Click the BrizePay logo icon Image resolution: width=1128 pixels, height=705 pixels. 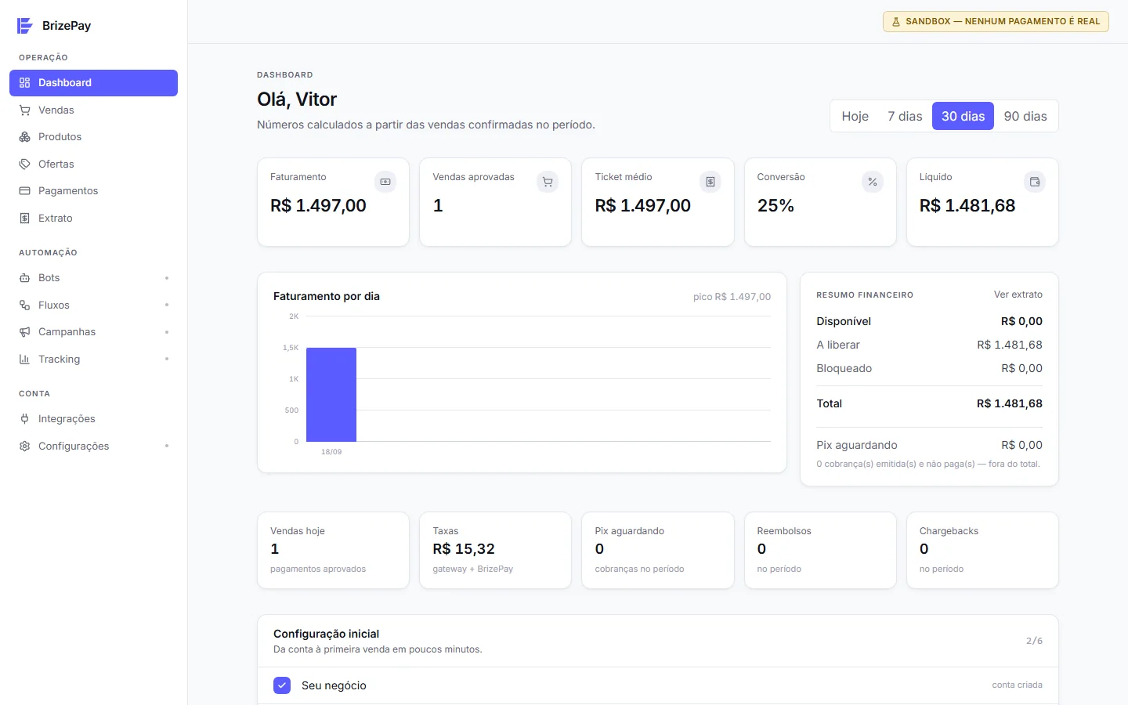25,26
